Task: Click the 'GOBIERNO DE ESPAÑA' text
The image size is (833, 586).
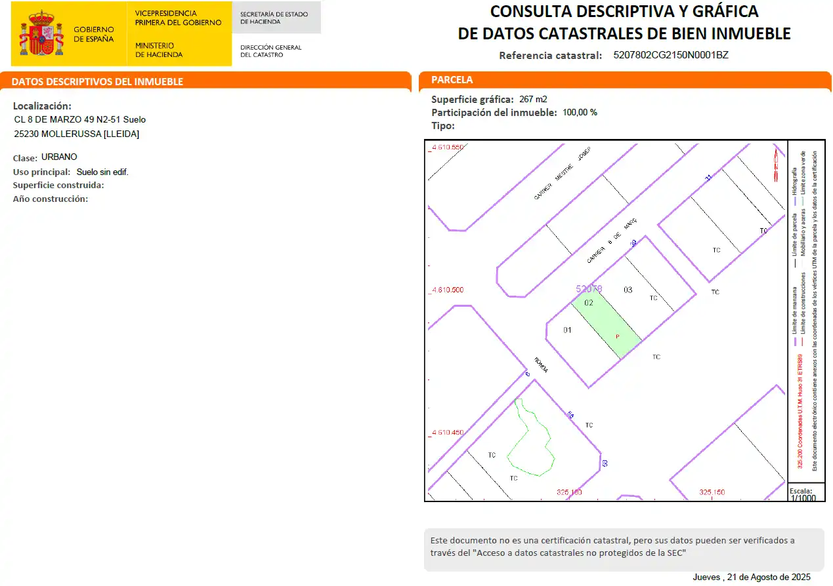Action: pyautogui.click(x=93, y=34)
